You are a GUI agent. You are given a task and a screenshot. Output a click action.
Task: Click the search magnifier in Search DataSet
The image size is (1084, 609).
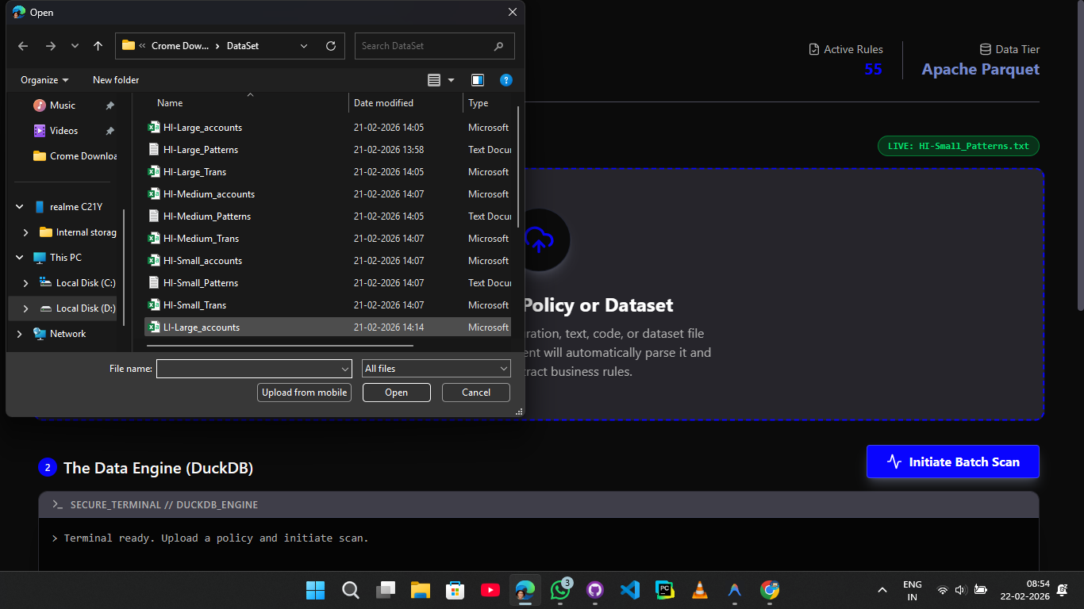click(498, 46)
